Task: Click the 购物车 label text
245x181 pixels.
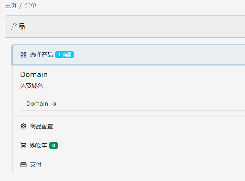Action: pos(39,145)
